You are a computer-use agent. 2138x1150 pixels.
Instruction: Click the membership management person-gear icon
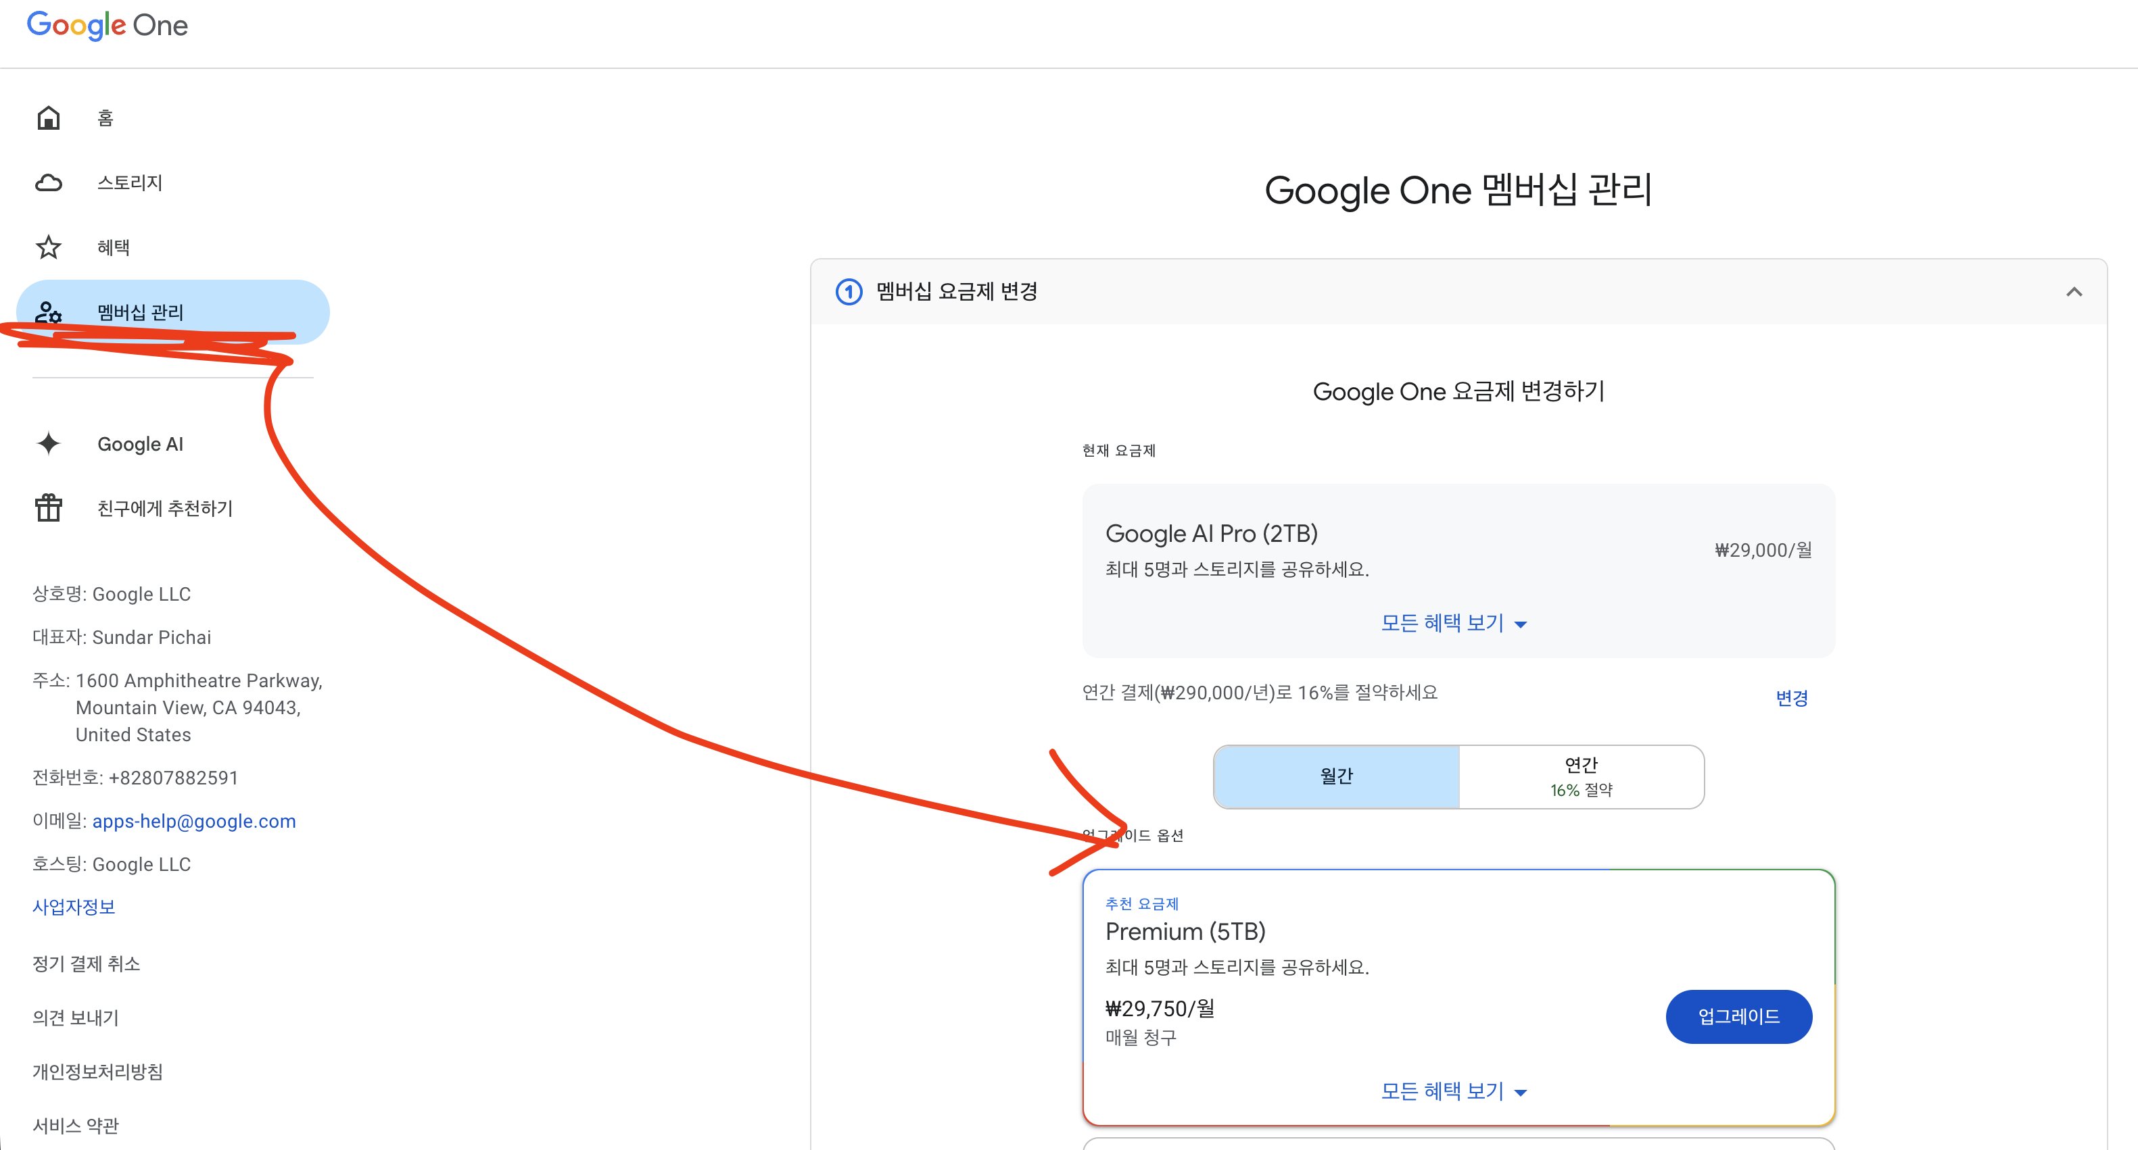48,311
